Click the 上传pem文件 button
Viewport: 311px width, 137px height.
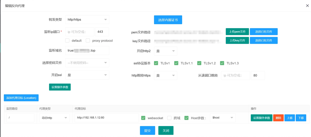point(237,32)
